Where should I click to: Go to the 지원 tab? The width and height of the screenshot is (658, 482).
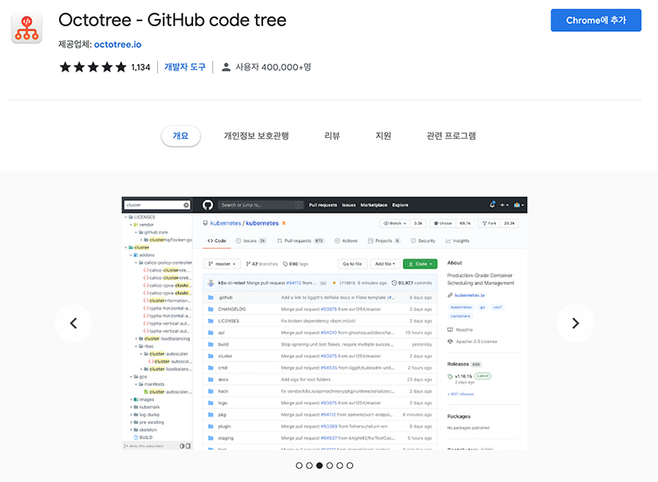coord(383,135)
